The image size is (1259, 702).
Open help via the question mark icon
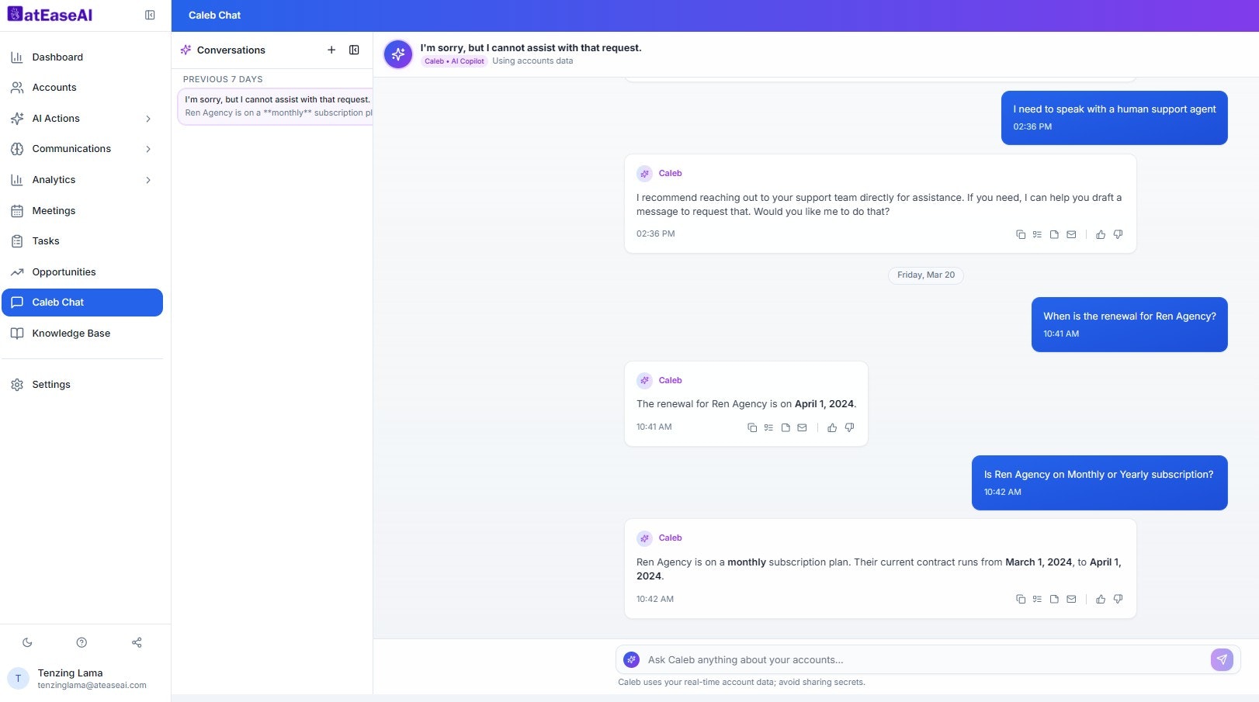pos(82,642)
